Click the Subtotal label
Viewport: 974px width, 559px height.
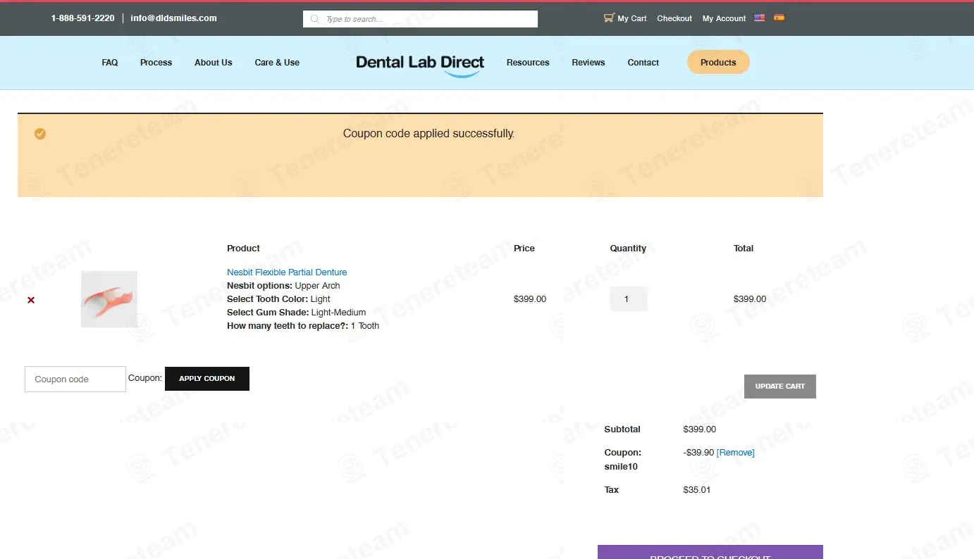[x=622, y=429]
